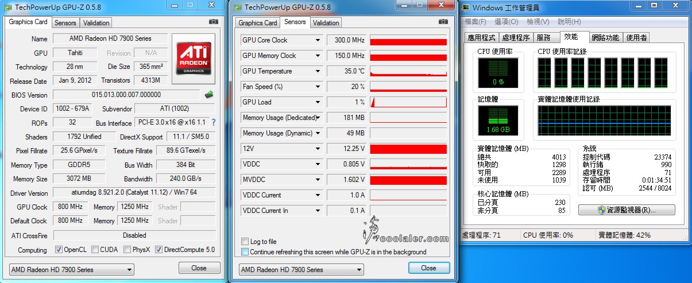Enable Continue refreshing in background checkbox

pos(245,251)
